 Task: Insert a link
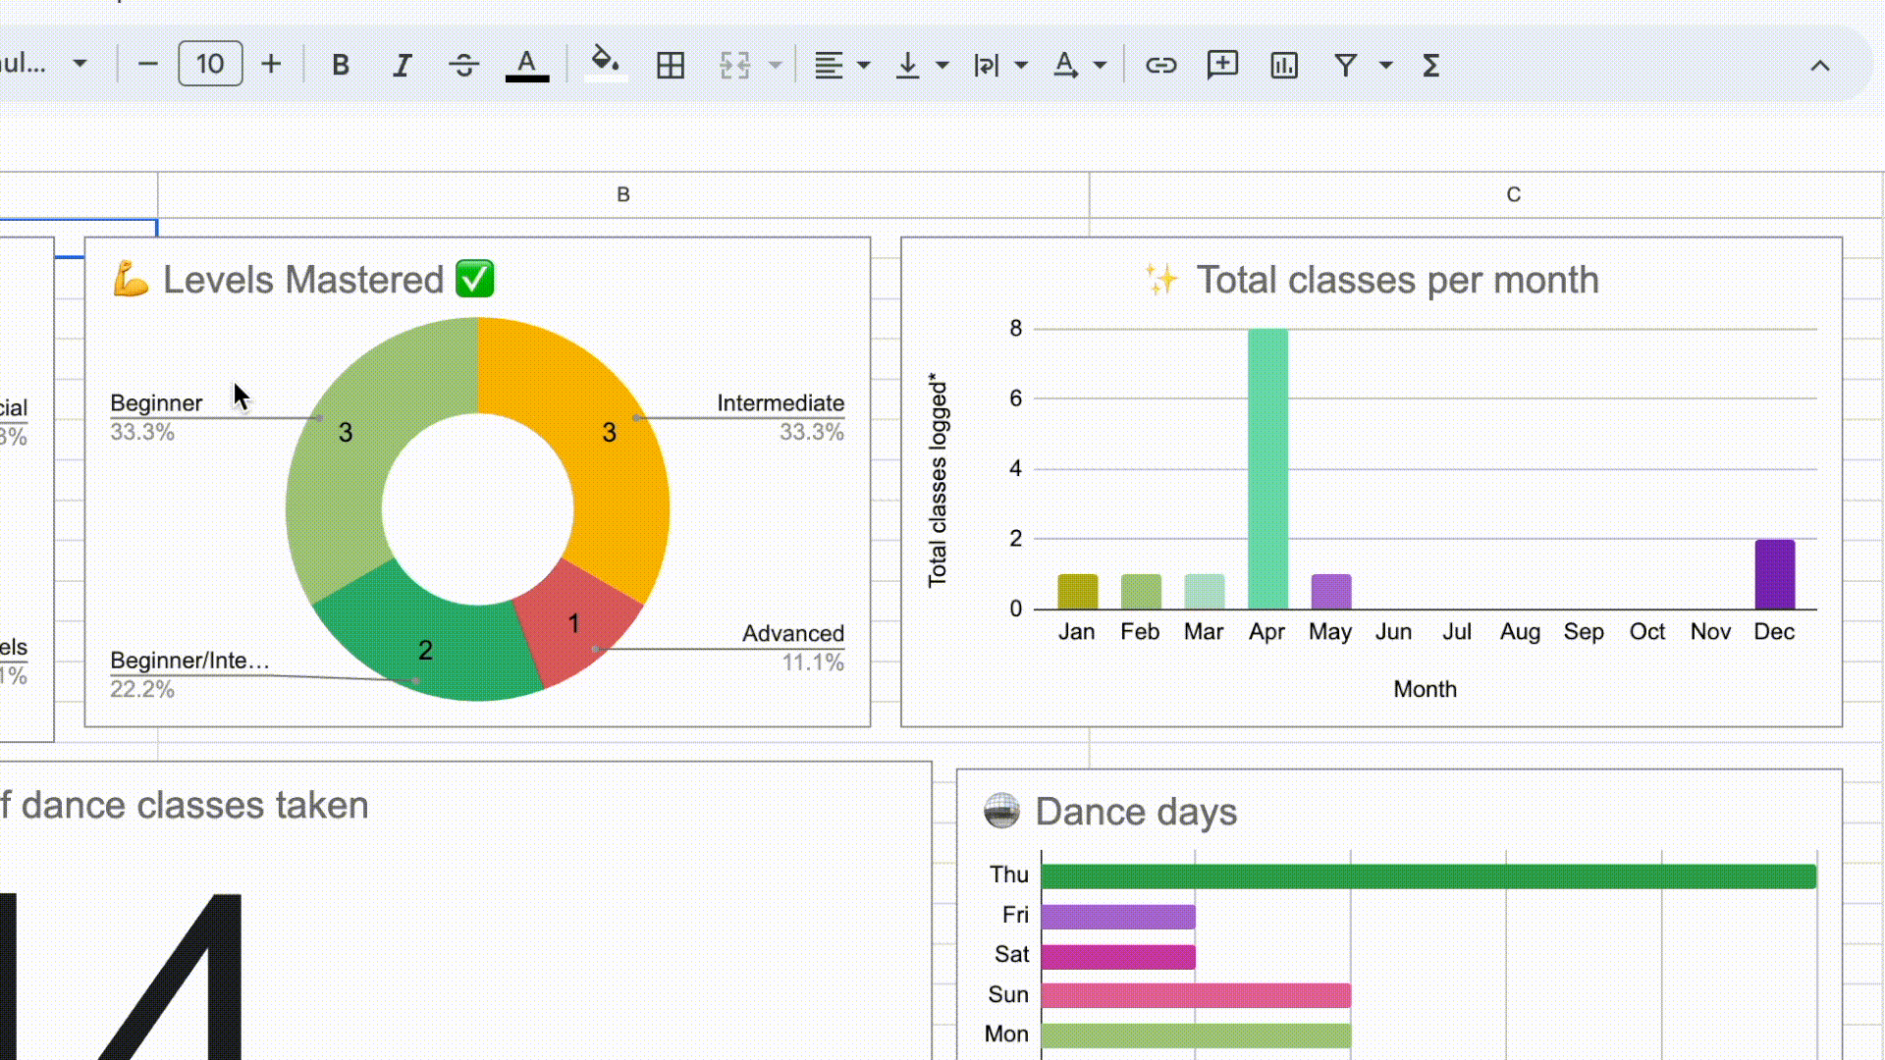point(1161,65)
